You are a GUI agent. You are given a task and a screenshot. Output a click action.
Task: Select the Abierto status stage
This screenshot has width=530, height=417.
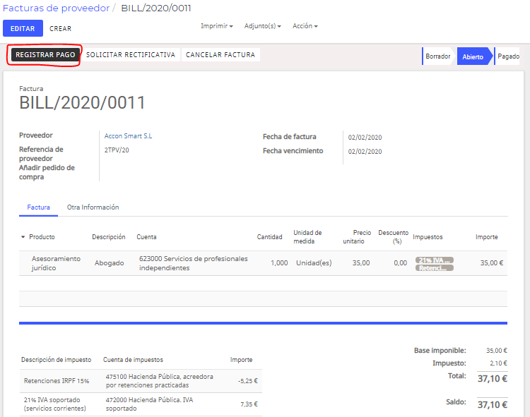pyautogui.click(x=473, y=56)
